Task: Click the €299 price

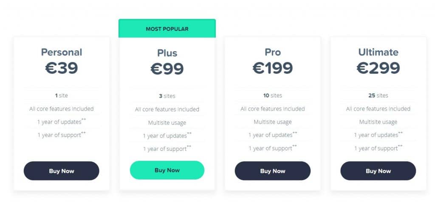Action: click(x=378, y=68)
